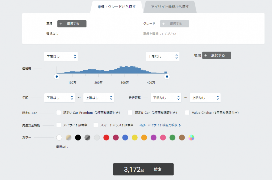Image resolution: width=272 pixels, height=180 pixels.
Task: Open price 上限なし dropdown
Action: [163, 57]
